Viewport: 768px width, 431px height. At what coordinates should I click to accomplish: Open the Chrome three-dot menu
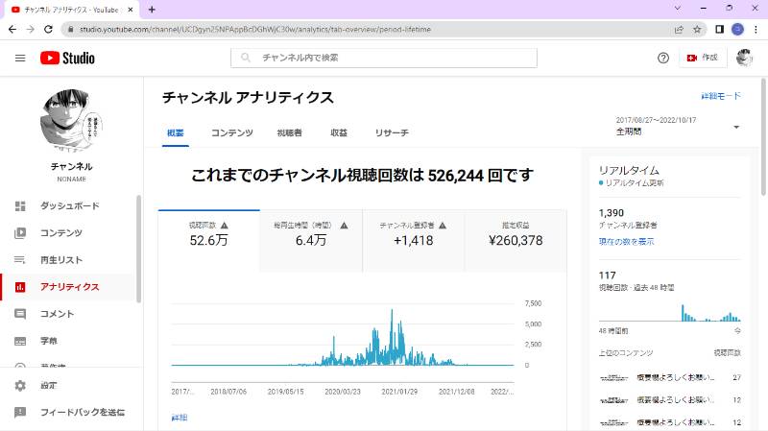point(756,30)
